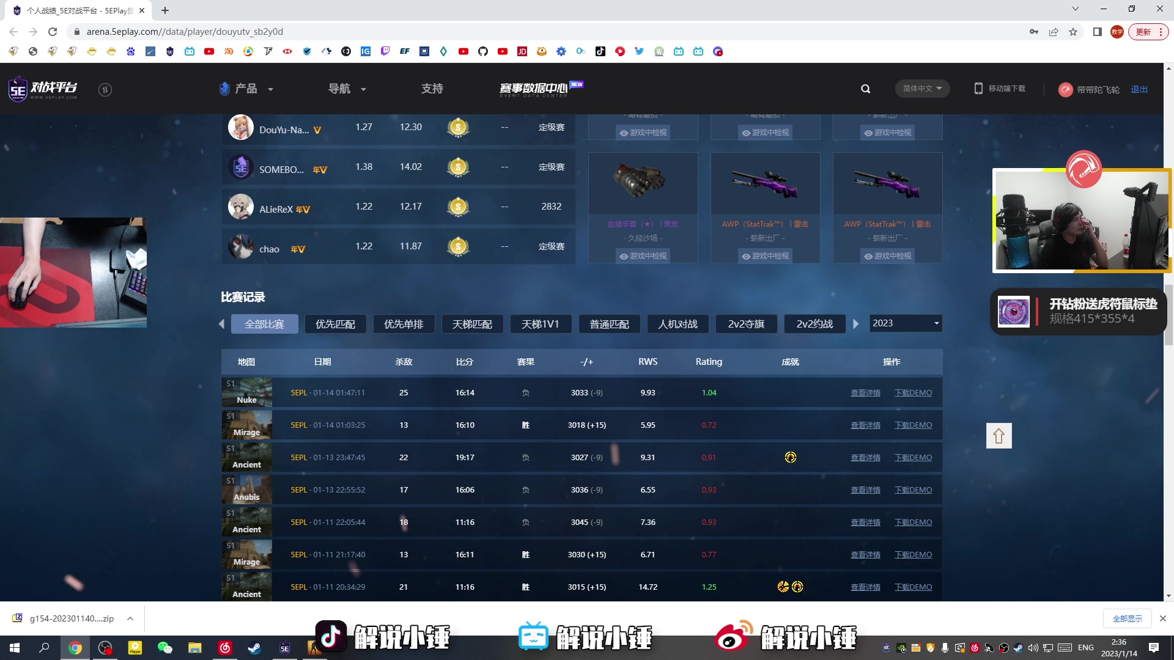Click the 5E对战平台 logo
The width and height of the screenshot is (1174, 660).
coord(43,89)
